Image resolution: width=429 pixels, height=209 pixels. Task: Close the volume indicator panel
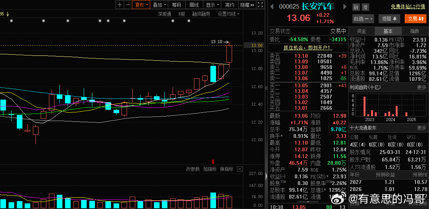coord(240,169)
